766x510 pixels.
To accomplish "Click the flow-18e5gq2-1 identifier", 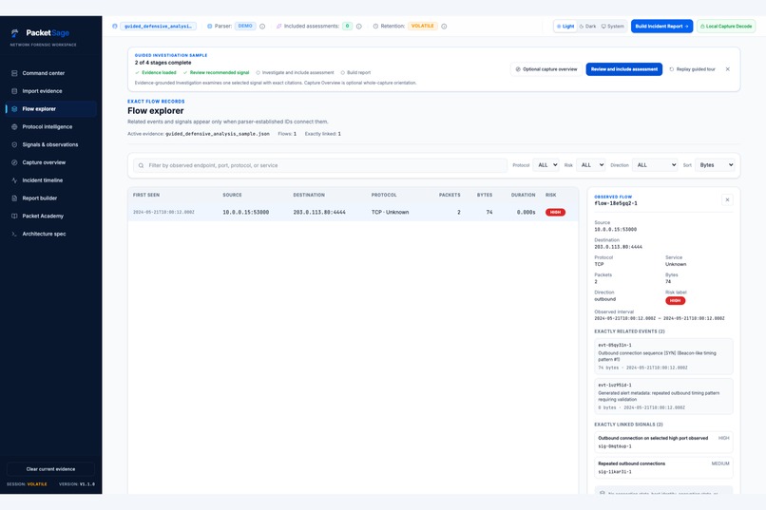I will pos(616,203).
